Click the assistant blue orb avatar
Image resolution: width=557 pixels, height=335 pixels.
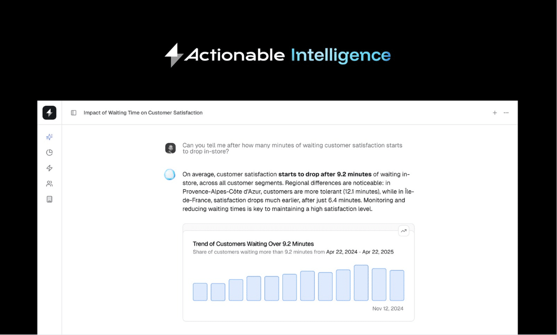[x=170, y=175]
